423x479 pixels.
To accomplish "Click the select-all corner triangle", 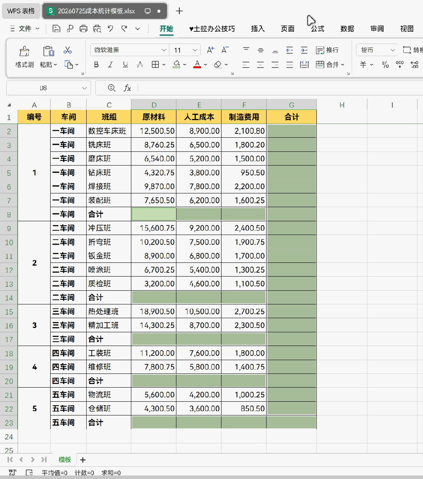I will tap(9, 105).
